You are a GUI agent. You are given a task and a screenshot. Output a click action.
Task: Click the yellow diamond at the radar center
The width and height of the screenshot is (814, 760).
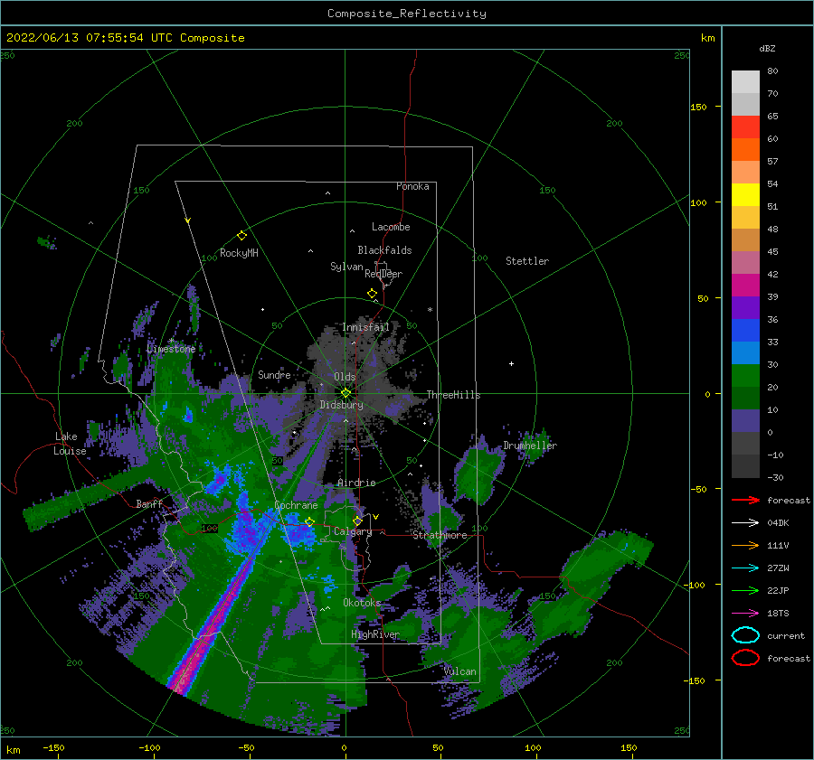click(345, 393)
